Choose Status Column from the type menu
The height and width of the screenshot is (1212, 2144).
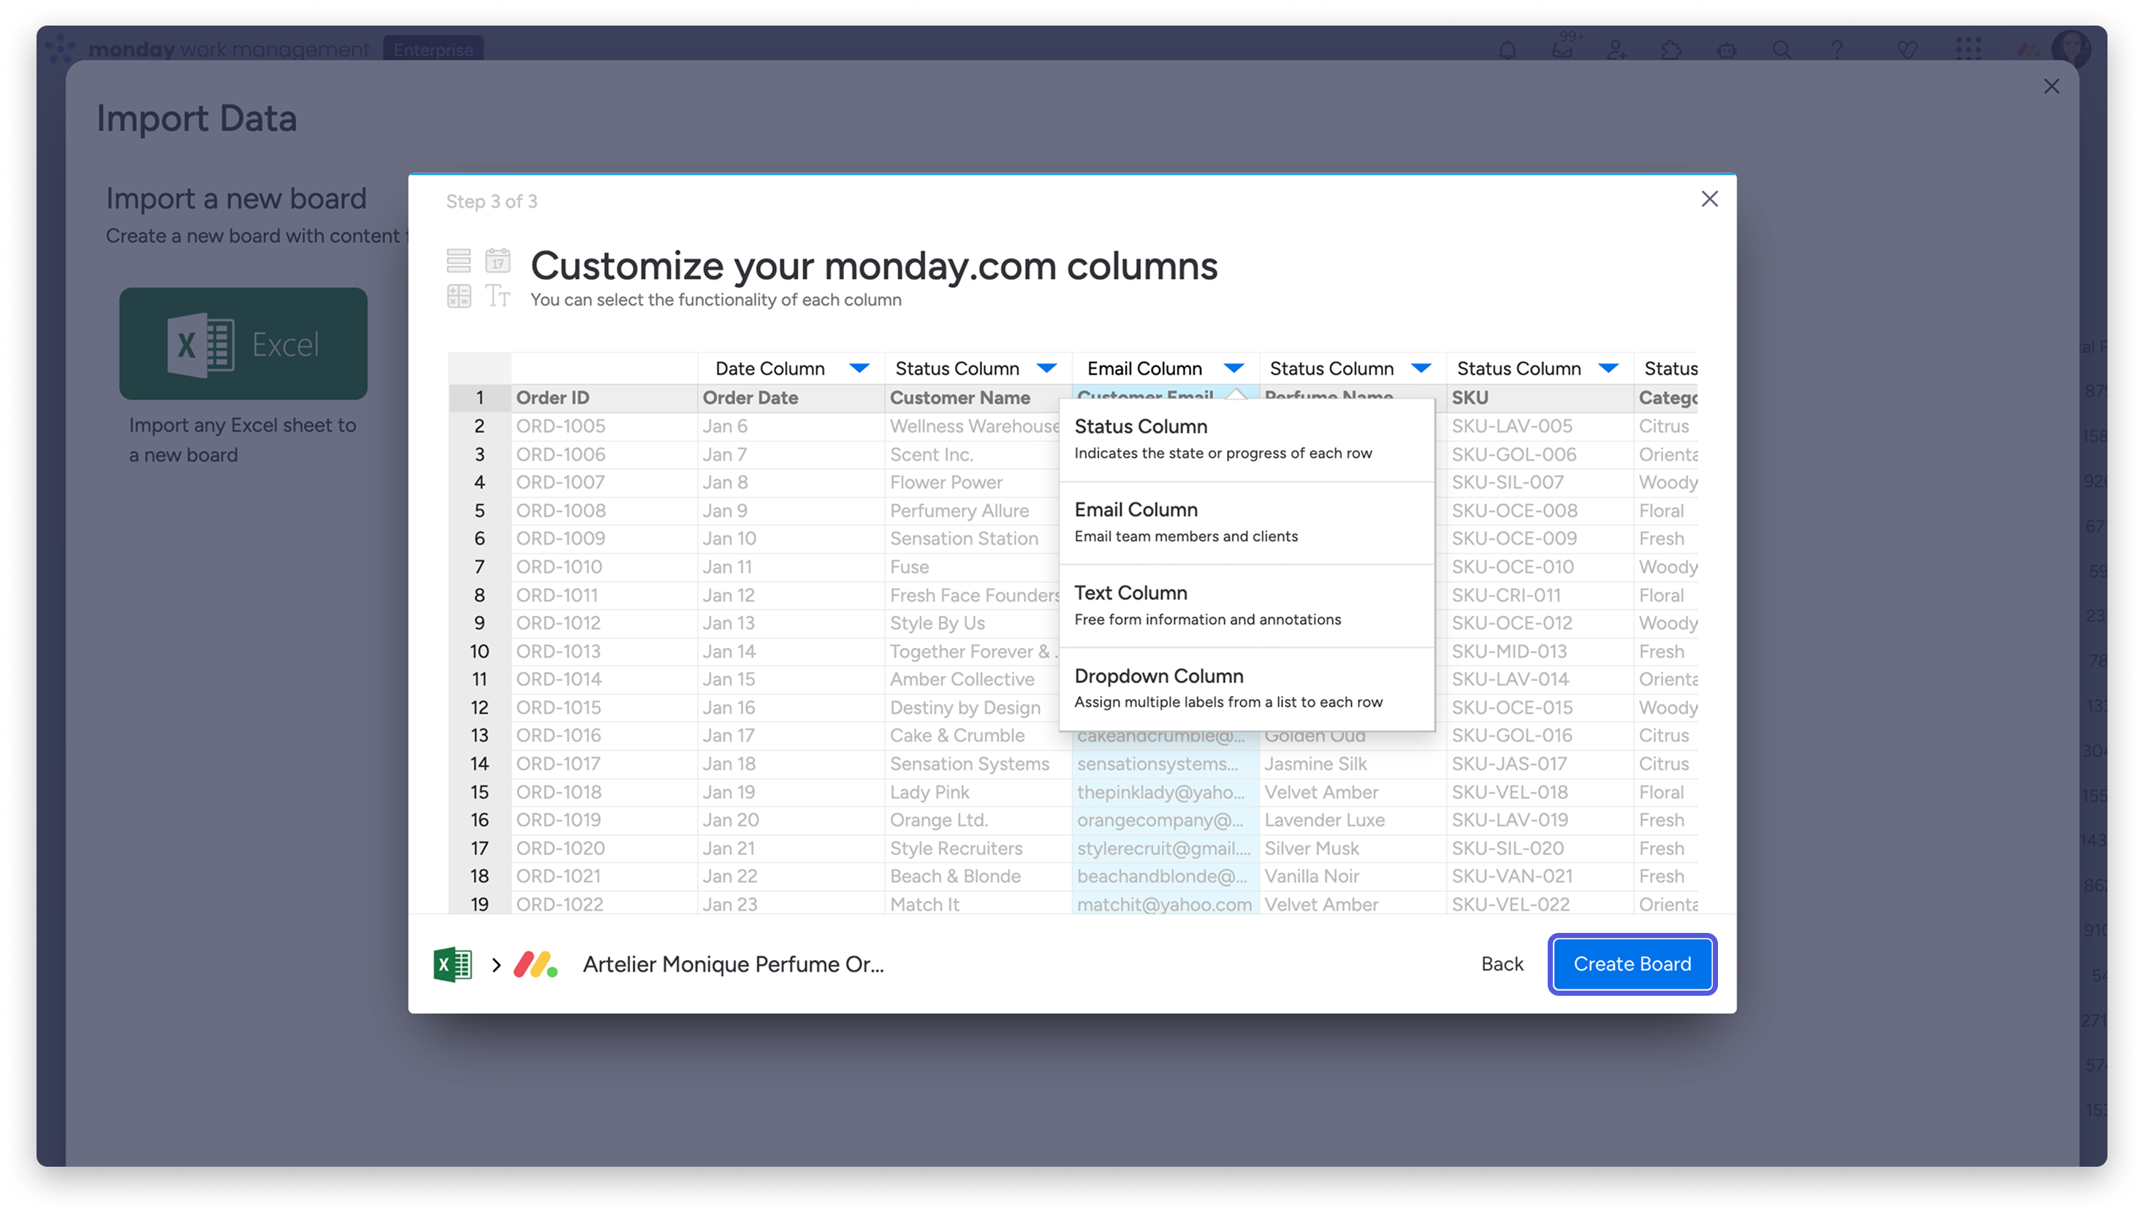pos(1247,438)
